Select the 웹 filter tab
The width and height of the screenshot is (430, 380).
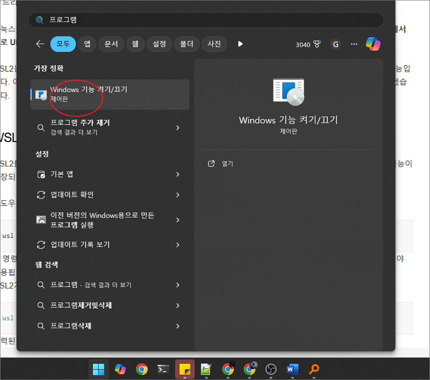point(135,44)
